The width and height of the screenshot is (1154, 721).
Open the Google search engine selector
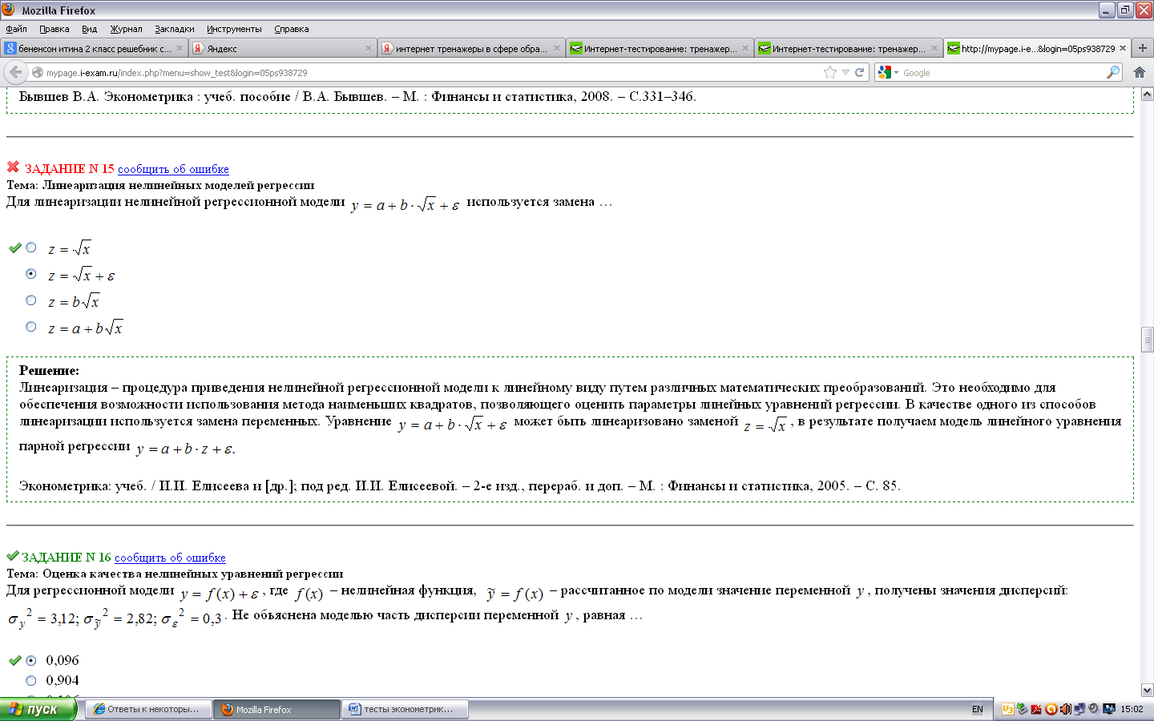(x=889, y=72)
